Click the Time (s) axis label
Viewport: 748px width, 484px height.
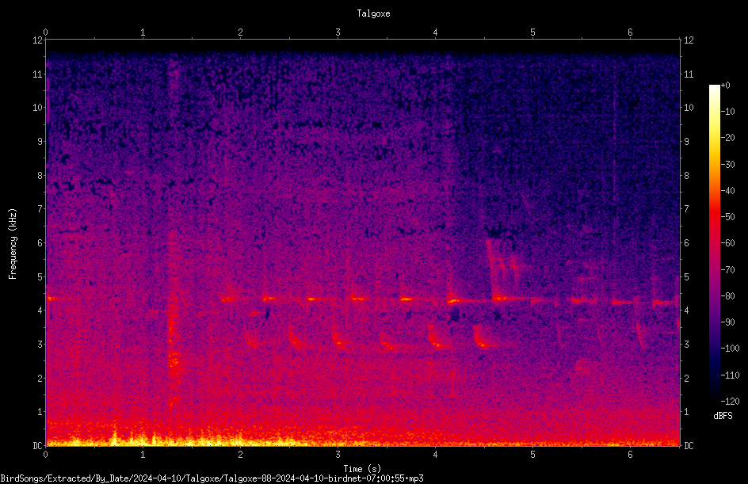coord(362,469)
